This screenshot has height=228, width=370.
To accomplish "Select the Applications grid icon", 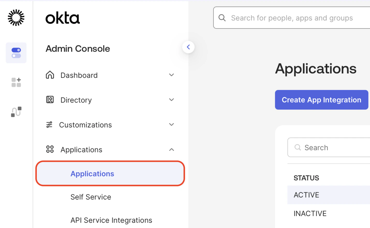I will coord(50,149).
